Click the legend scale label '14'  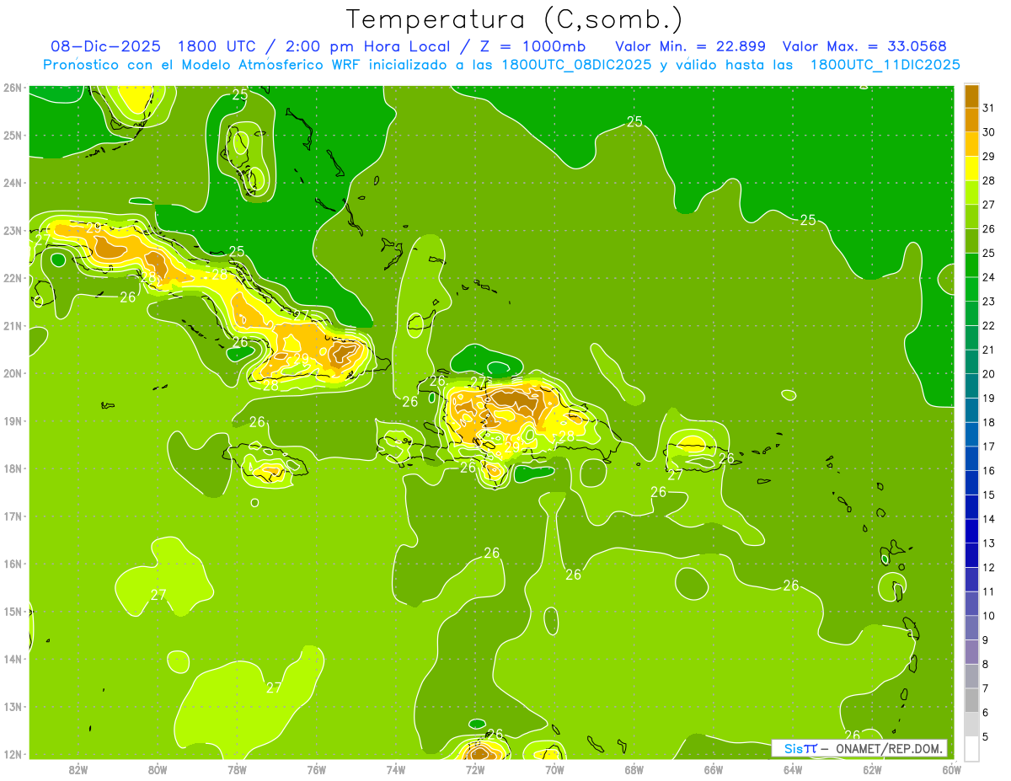click(x=988, y=519)
